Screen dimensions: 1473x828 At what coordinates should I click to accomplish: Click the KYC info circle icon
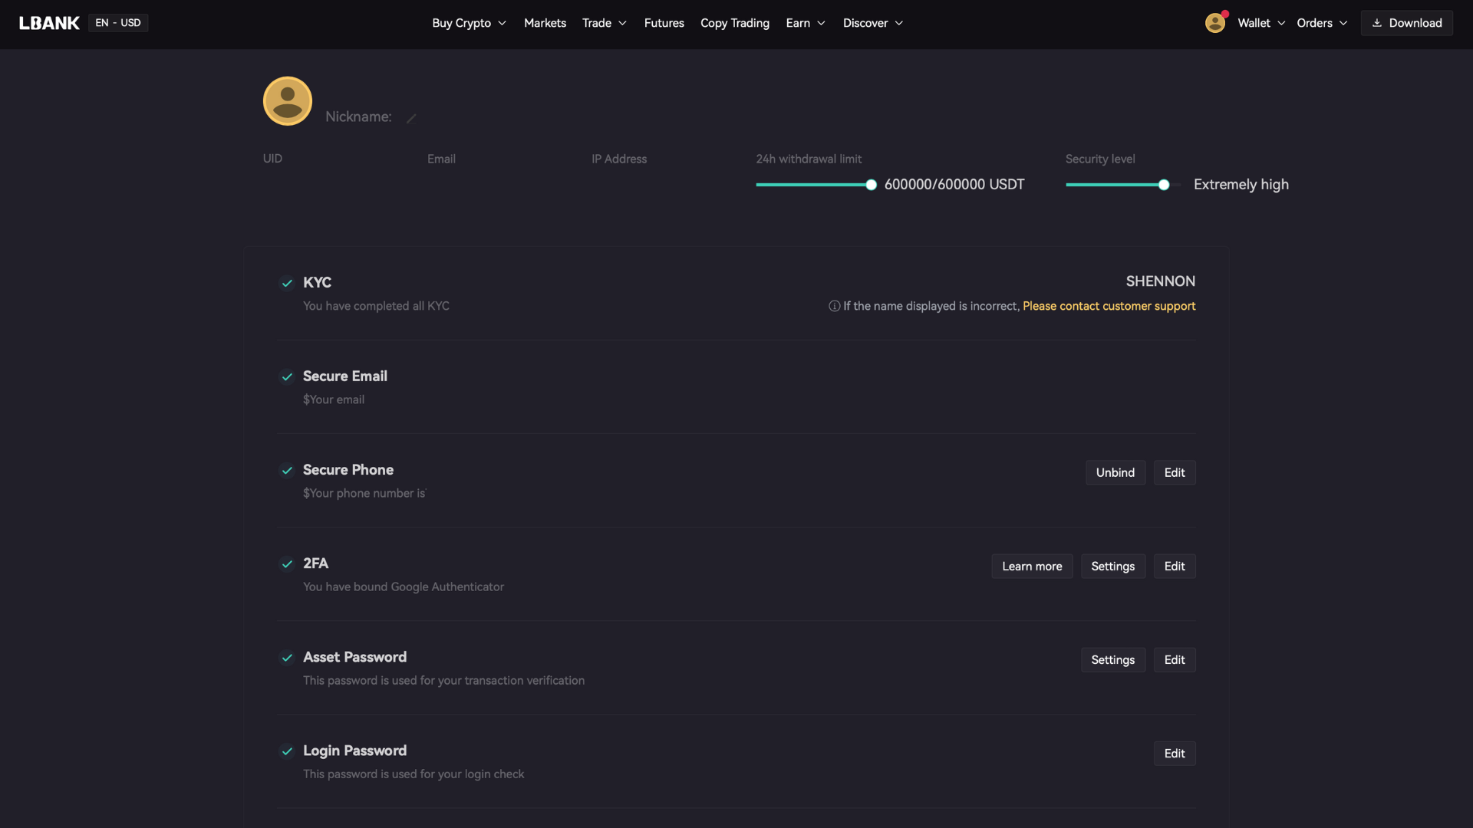832,307
